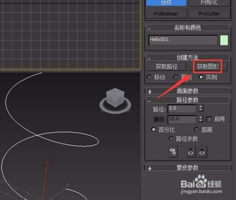
Task: Select the 百分比 radio option
Action: [153, 129]
